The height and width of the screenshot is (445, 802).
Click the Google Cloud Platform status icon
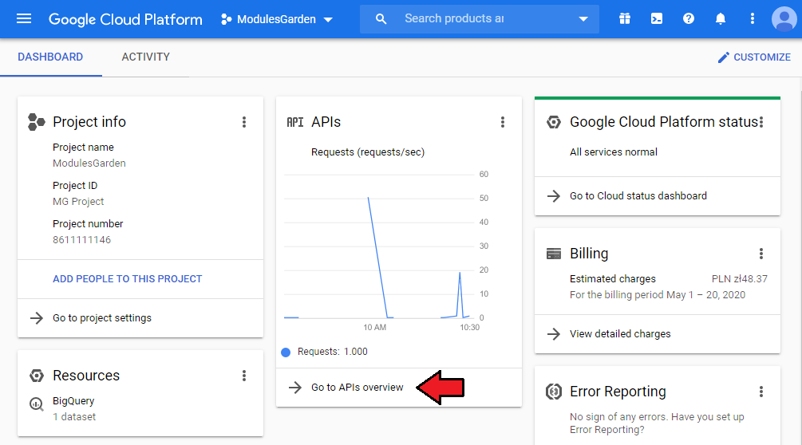554,122
